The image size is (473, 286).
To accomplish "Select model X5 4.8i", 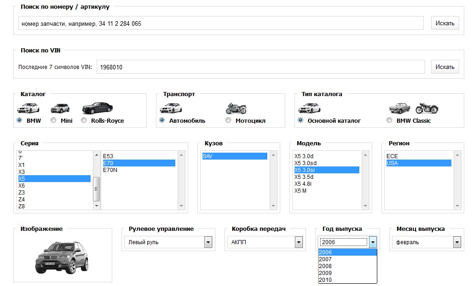I will [327, 184].
